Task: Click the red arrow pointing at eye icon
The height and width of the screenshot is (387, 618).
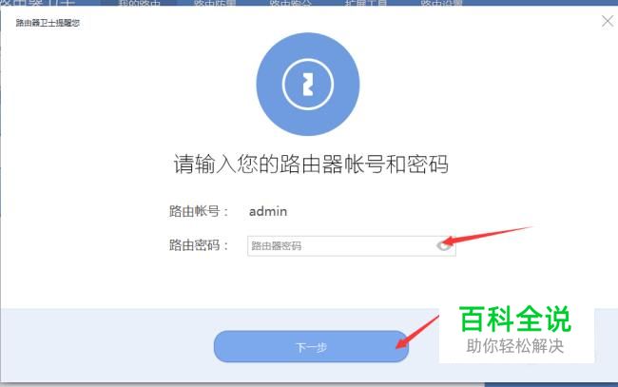Action: (x=487, y=236)
